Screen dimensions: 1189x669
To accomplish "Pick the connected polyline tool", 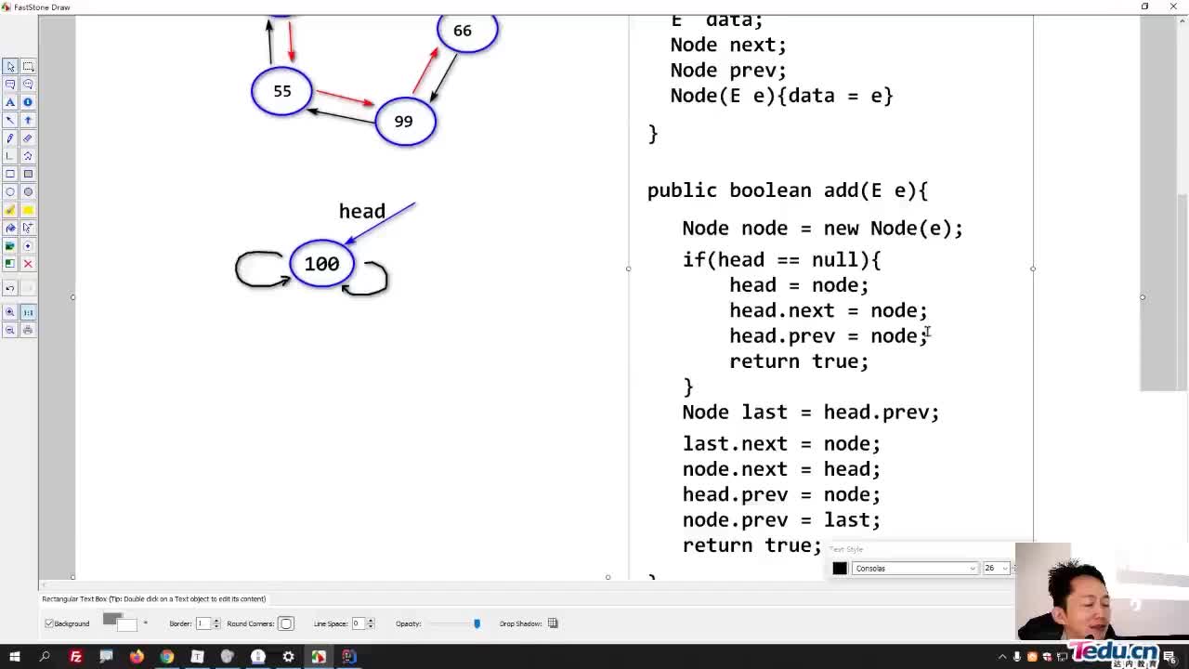I will tap(10, 156).
